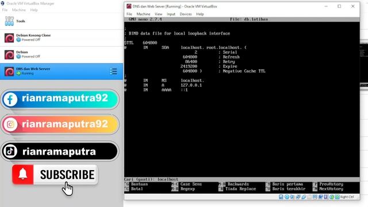
Task: Click the $TTL 604800 line in nano
Action: point(140,43)
